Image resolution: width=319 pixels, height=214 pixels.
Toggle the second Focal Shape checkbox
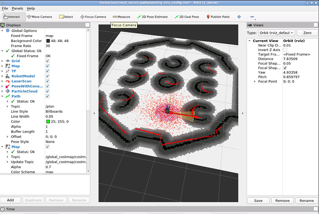[x=285, y=68]
